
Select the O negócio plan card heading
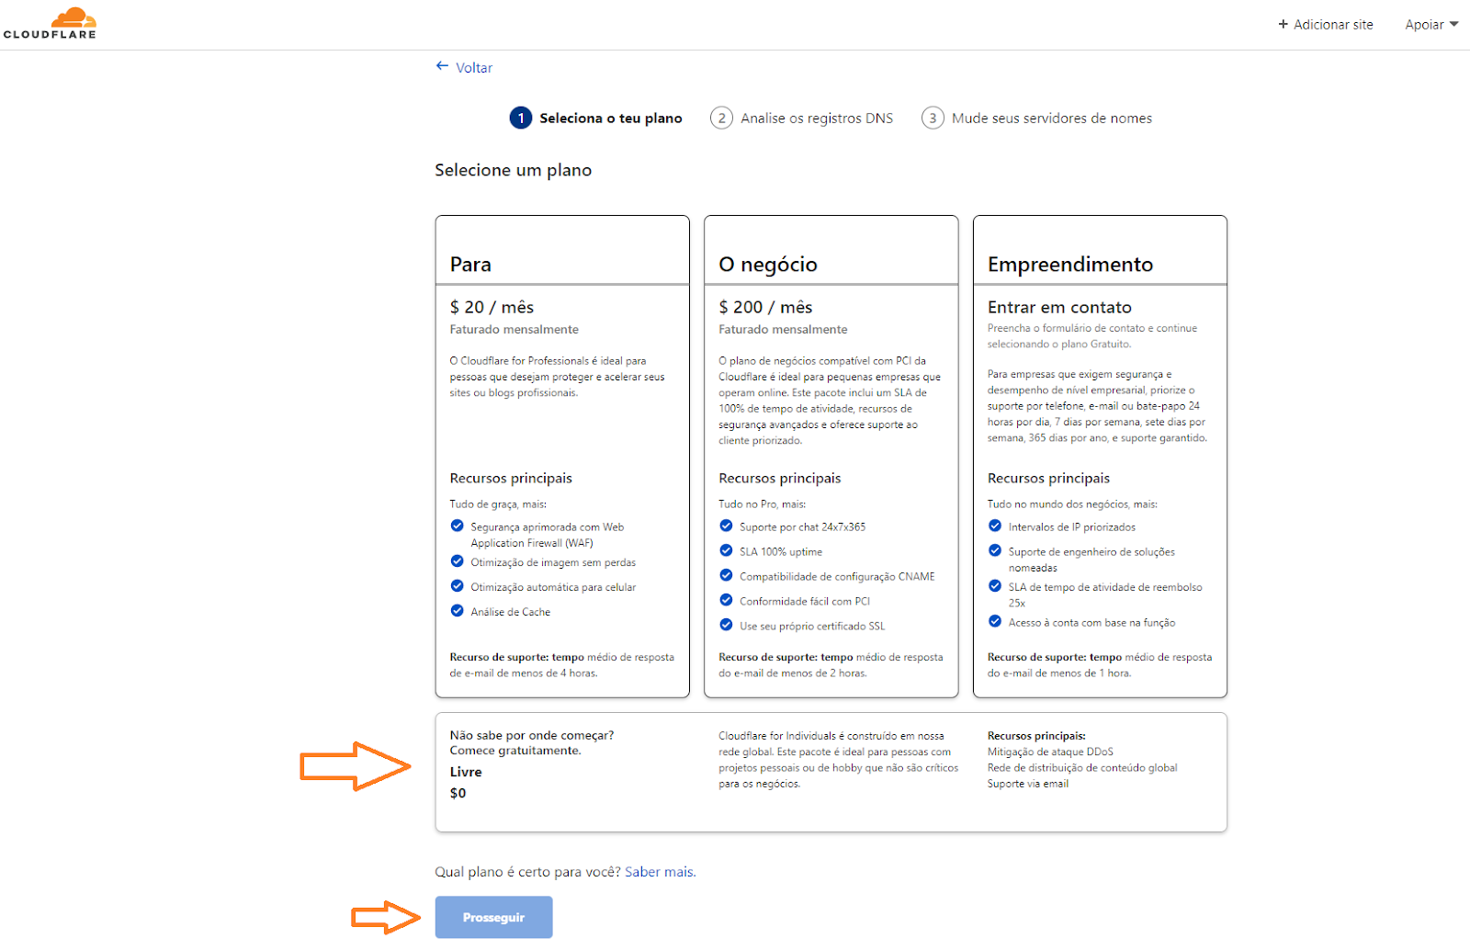tap(768, 265)
